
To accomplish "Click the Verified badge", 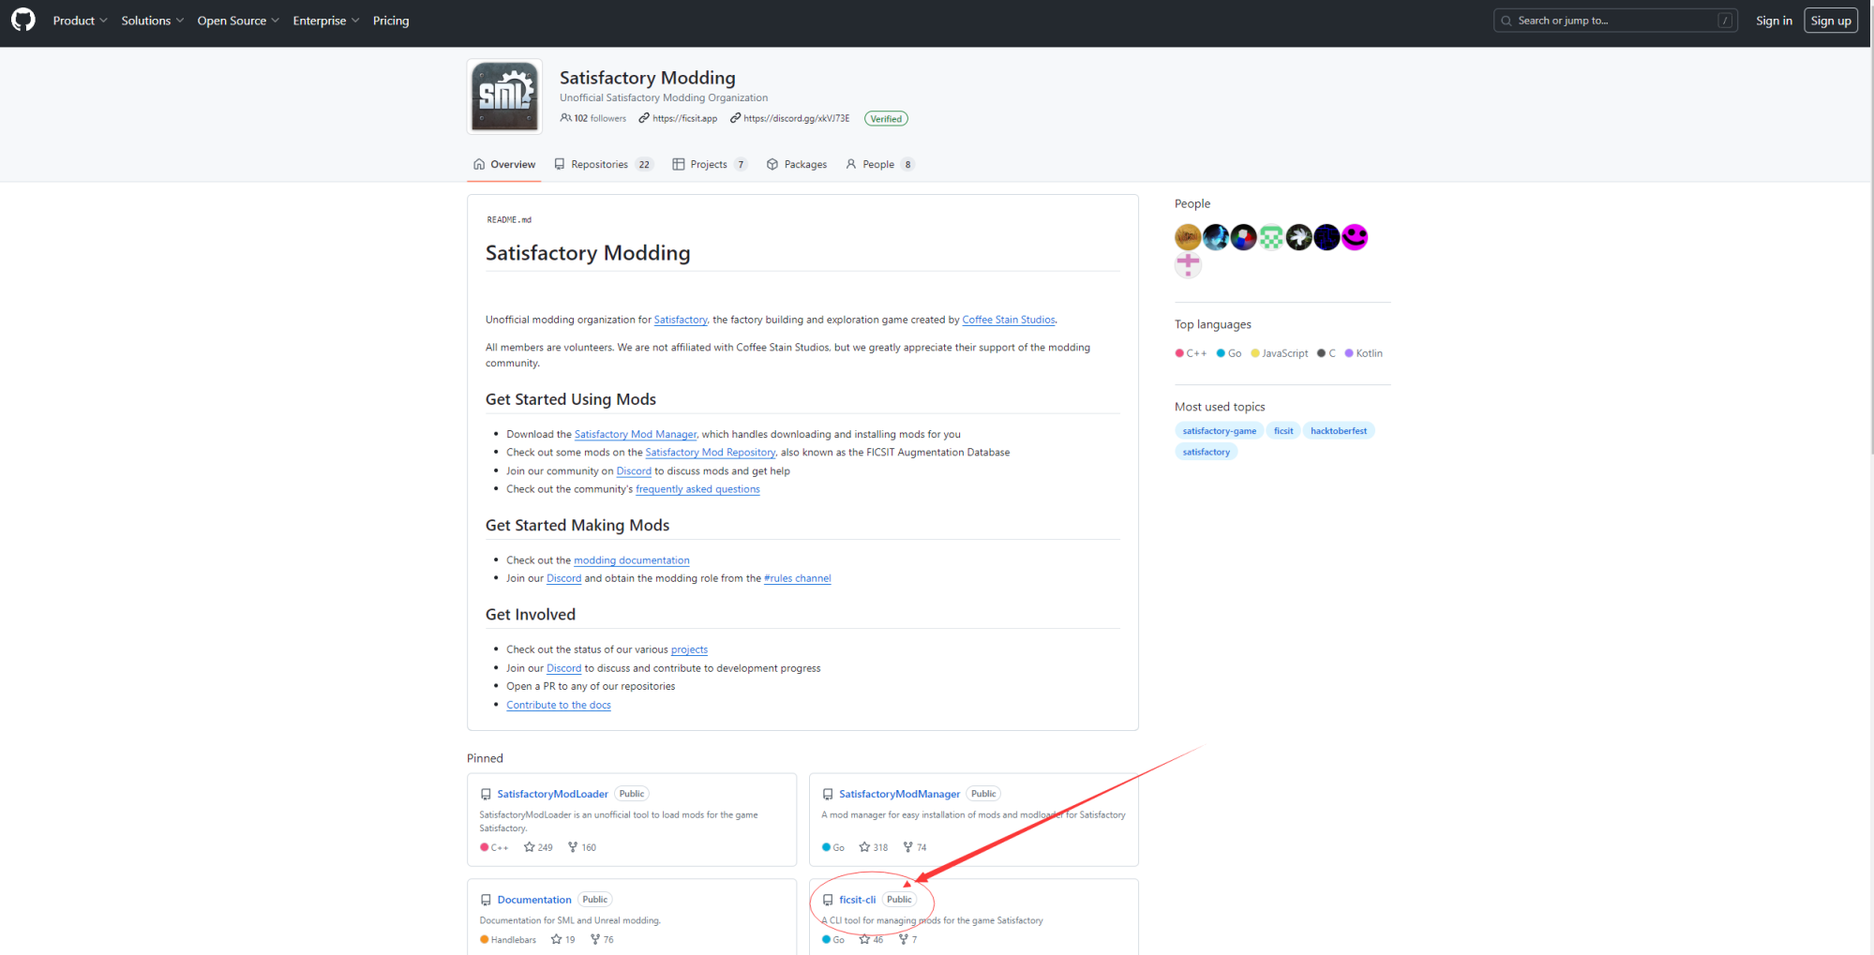I will point(886,119).
